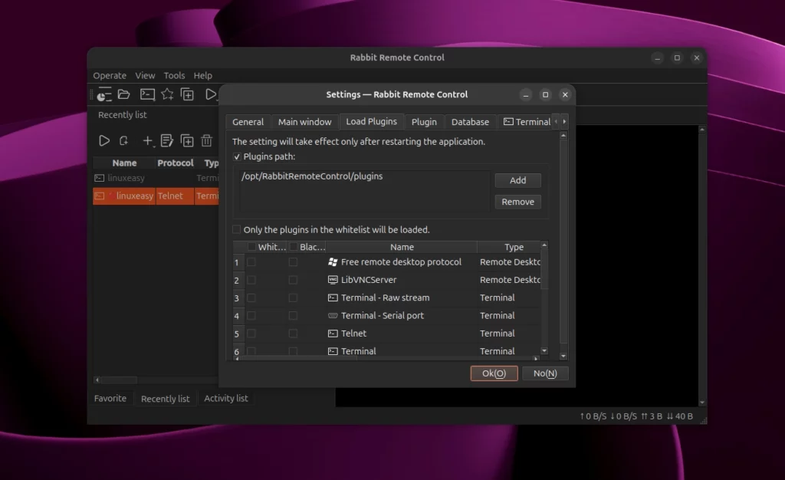Open the View menu

(145, 76)
